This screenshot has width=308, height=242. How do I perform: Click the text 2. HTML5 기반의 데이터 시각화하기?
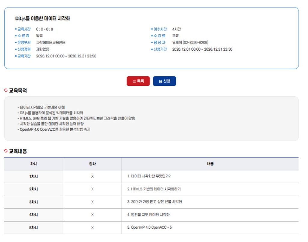(x=154, y=189)
